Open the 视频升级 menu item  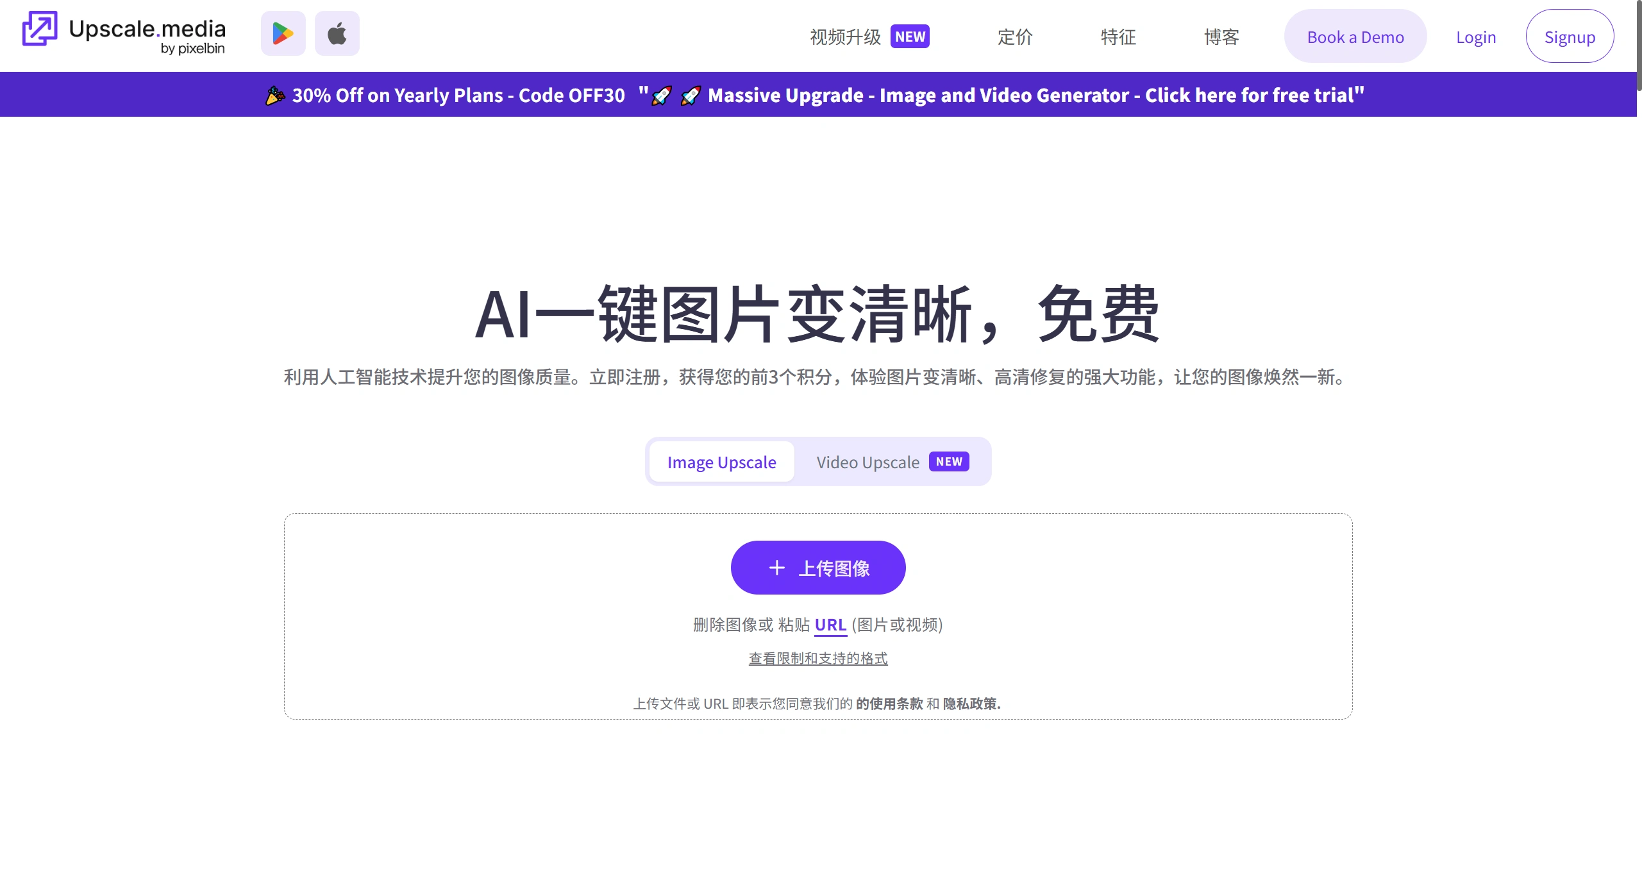click(x=845, y=37)
